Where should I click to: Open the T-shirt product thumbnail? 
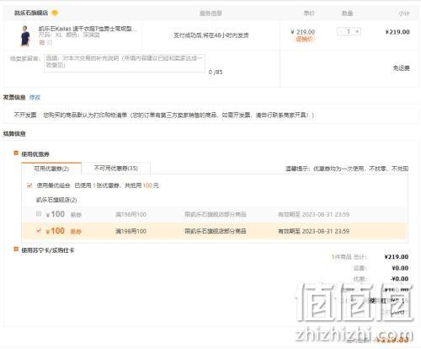point(25,35)
